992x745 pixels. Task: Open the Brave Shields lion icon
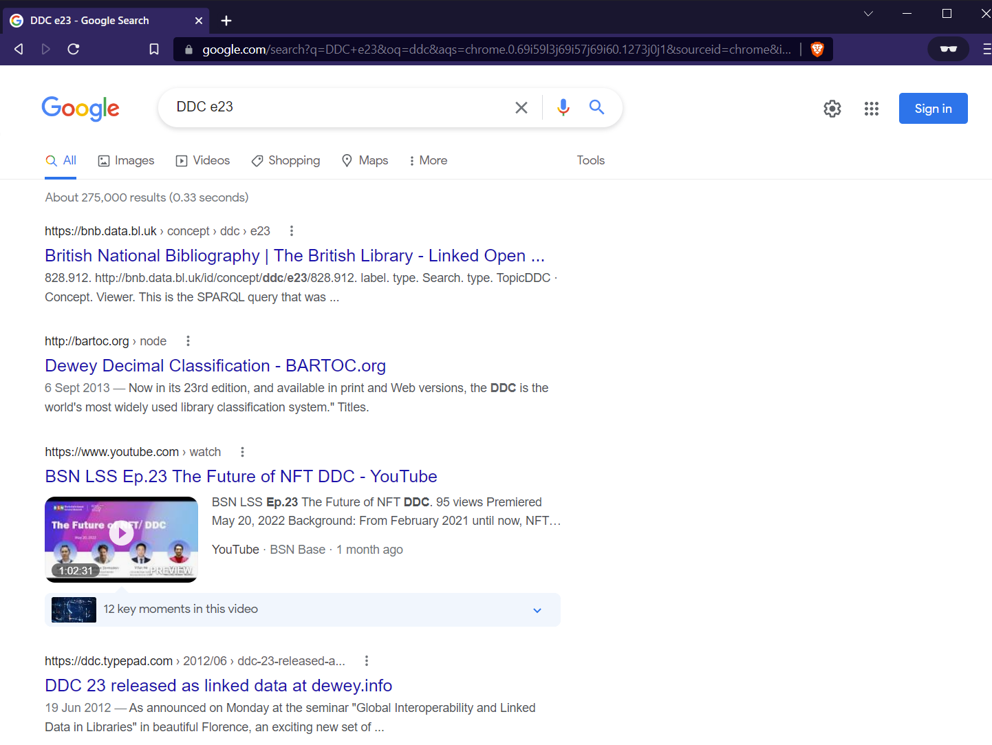click(x=817, y=50)
